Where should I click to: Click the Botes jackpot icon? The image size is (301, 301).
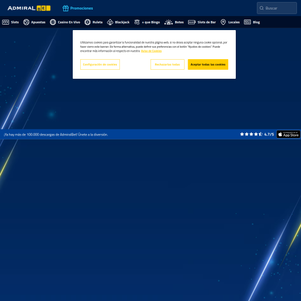coord(169,22)
